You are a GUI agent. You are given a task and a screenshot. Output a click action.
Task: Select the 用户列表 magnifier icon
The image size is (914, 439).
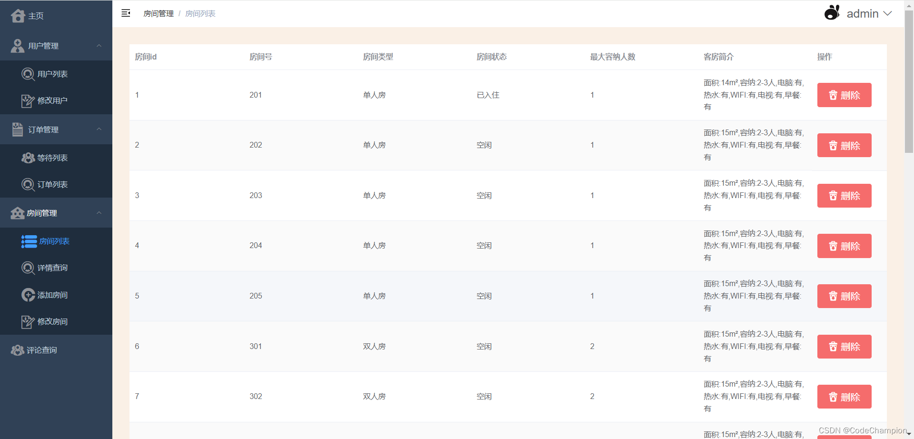tap(28, 74)
